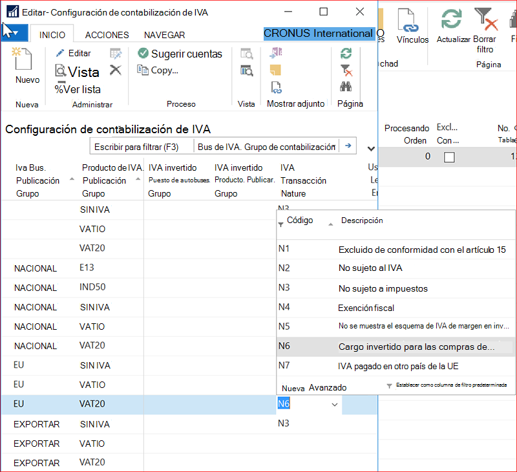Click the Editar pencil button

[74, 53]
